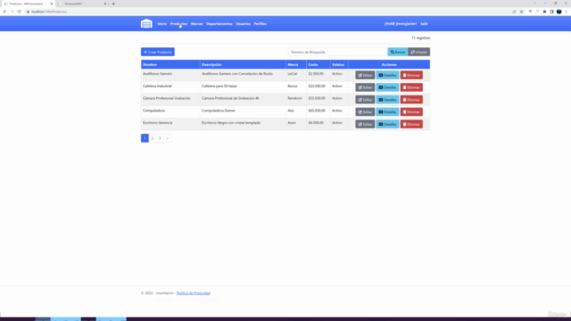The width and height of the screenshot is (571, 321).
Task: Switch to the first browser tab
Action: tap(28, 4)
